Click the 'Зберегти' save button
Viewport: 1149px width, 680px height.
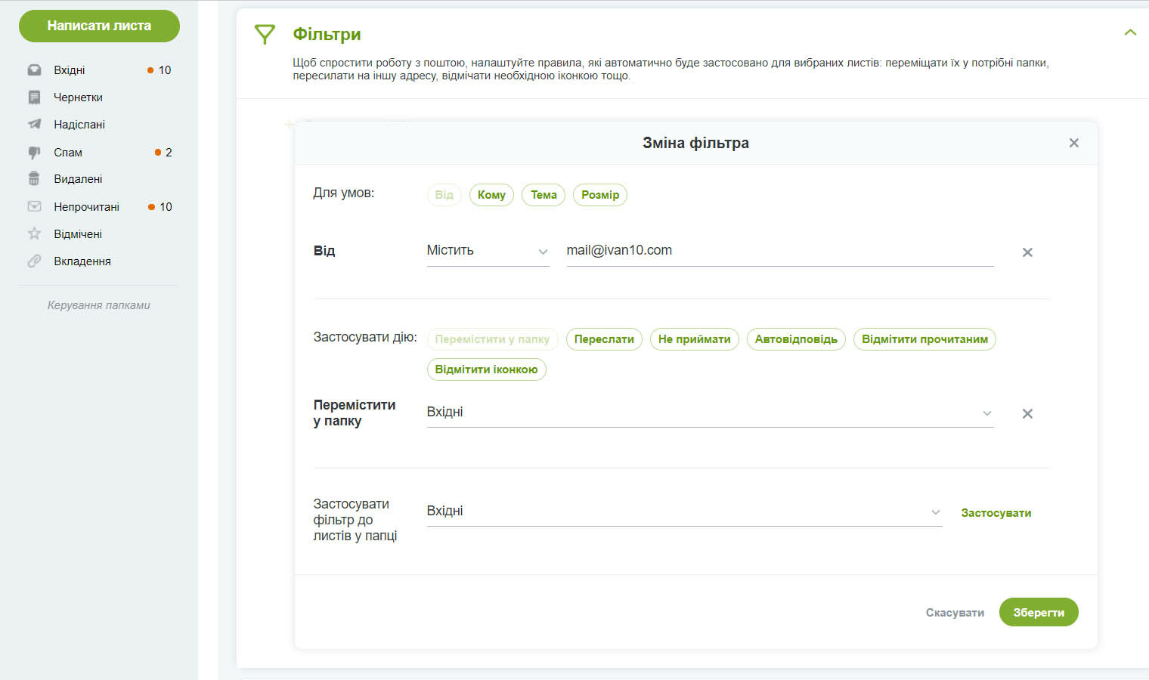tap(1038, 613)
